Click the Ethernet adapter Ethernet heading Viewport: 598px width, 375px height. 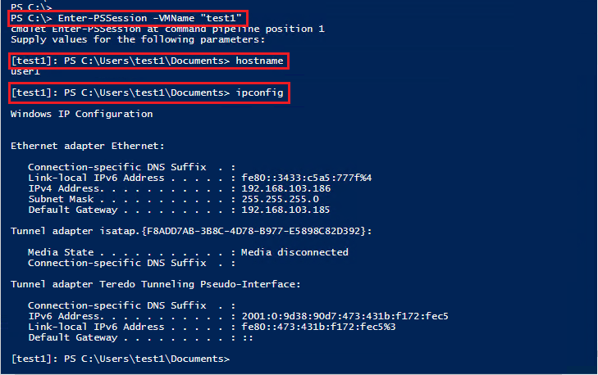[x=87, y=146]
